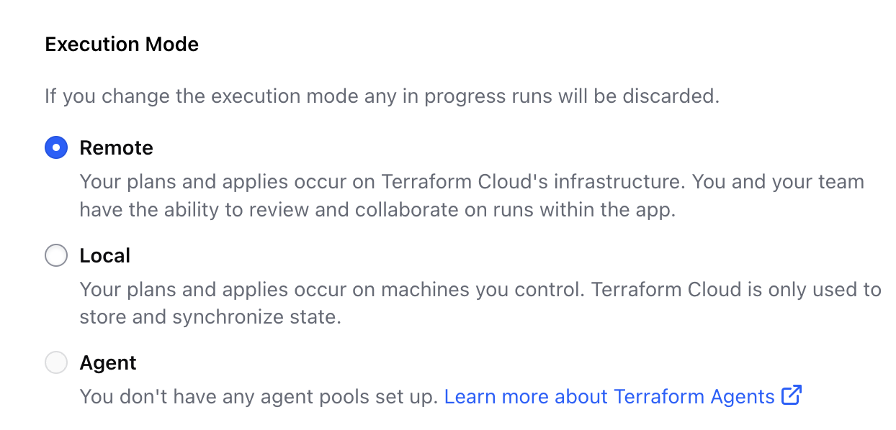
Task: Click the Agent label text
Action: 107,362
